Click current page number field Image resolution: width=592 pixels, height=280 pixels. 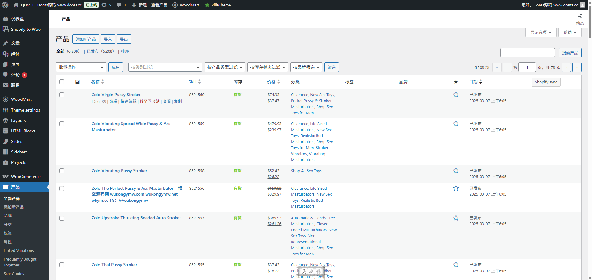tap(527, 67)
